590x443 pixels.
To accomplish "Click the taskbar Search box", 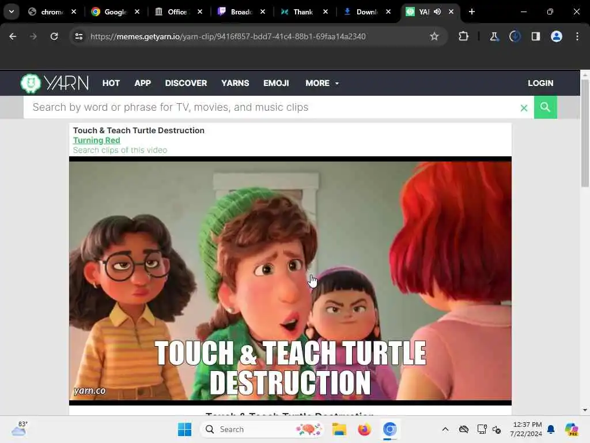I will point(262,429).
